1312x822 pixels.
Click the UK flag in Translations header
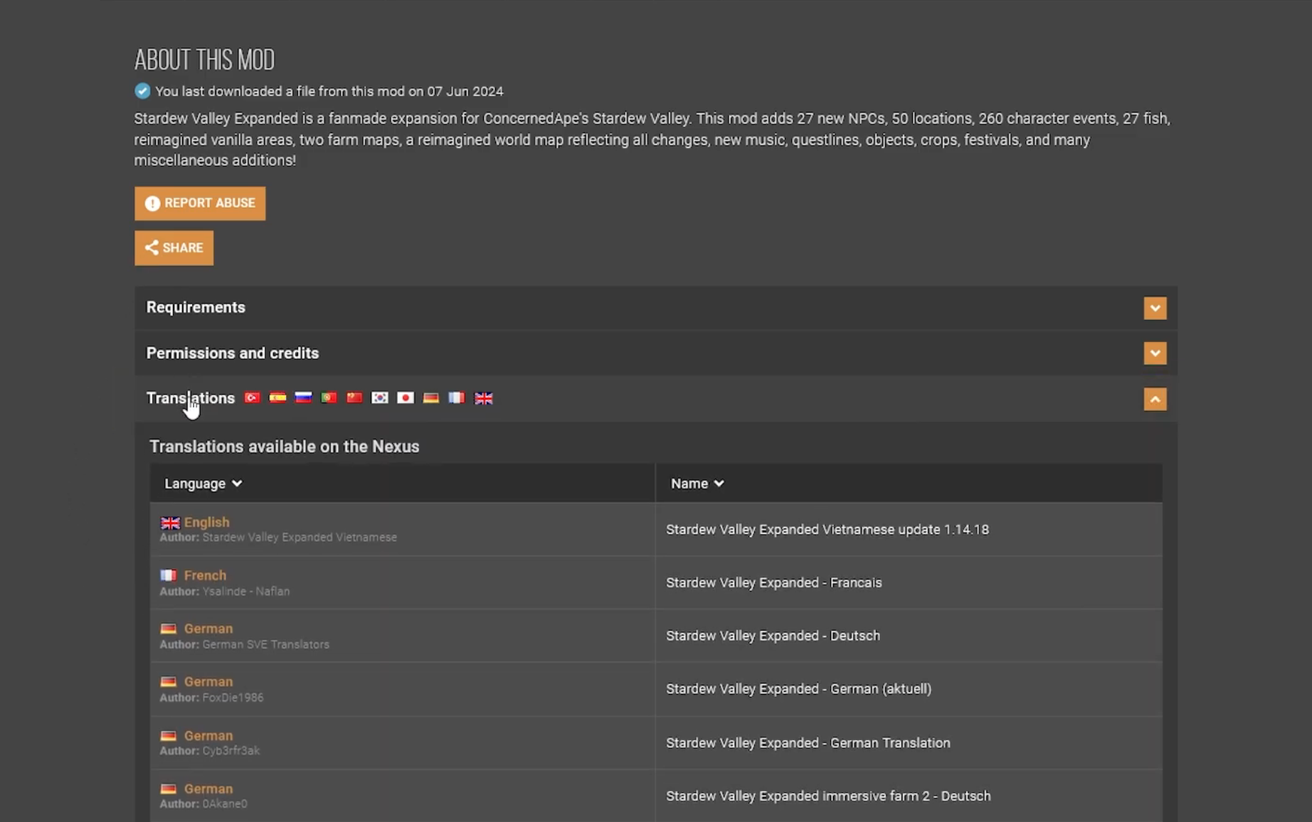tap(484, 398)
